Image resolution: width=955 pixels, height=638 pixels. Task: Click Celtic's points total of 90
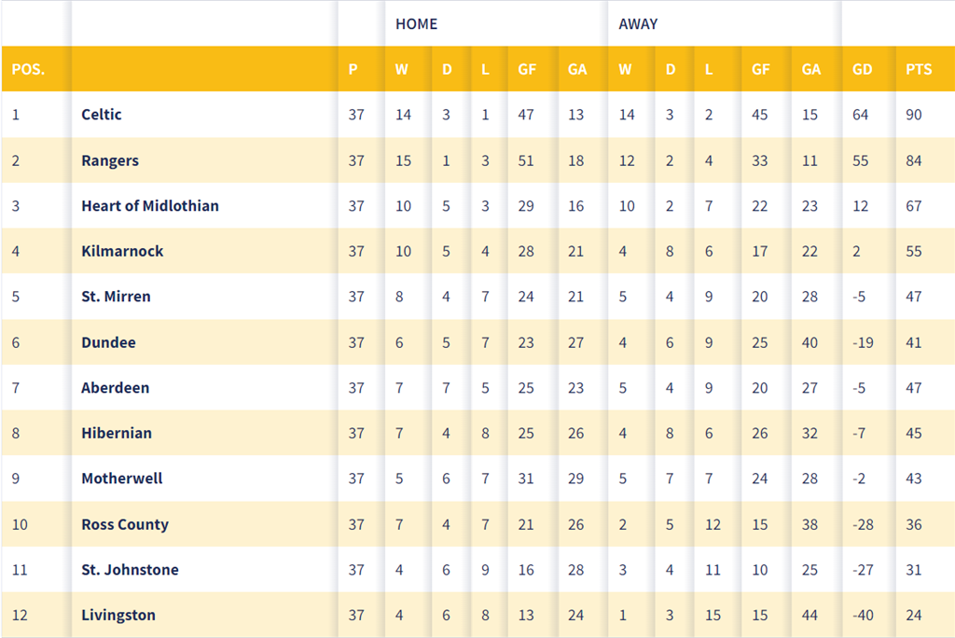click(913, 115)
